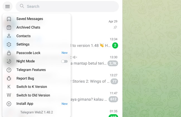181x117 pixels.
Task: Click the Night Mode moon icon
Action: tap(9, 61)
